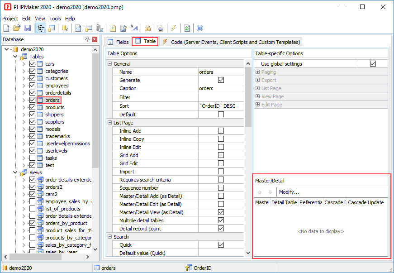This screenshot has height=273, width=394.
Task: Click the green refresh/synchronize toolbar icon
Action: 187,28
